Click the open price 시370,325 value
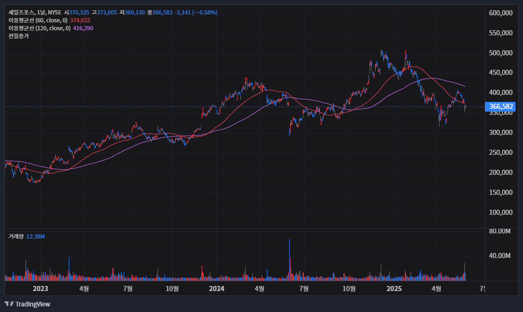The width and height of the screenshot is (523, 312). click(x=77, y=13)
